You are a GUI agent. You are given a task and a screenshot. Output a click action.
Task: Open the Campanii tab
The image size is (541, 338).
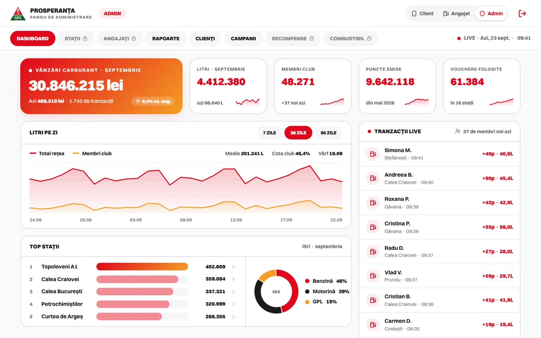coord(243,39)
